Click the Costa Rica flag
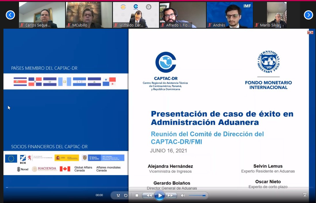Screen dimensions: 316x203 click(20, 82)
